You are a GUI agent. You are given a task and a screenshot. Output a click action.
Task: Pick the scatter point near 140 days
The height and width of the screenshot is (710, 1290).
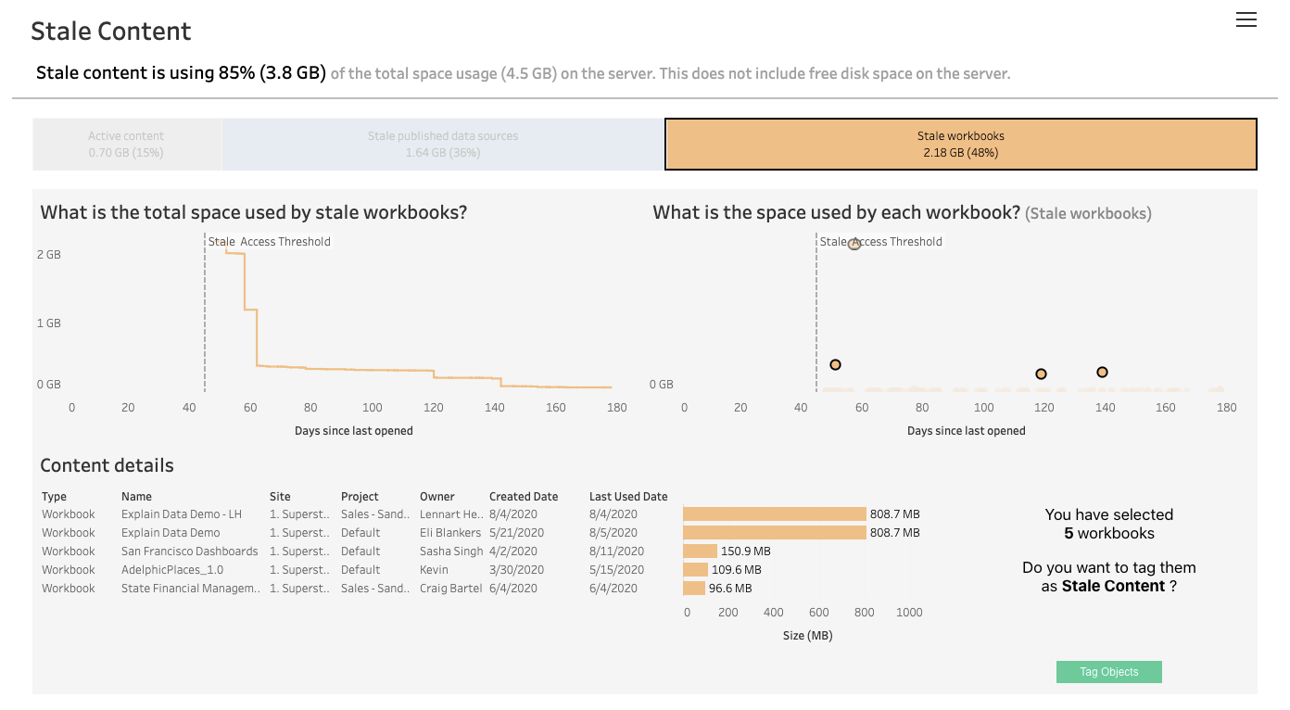[x=1102, y=372]
